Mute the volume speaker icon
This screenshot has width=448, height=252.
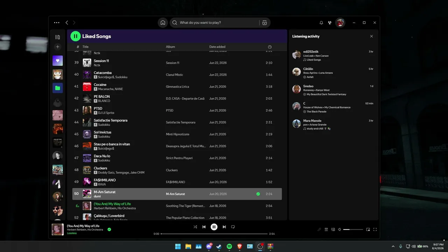coord(339,230)
